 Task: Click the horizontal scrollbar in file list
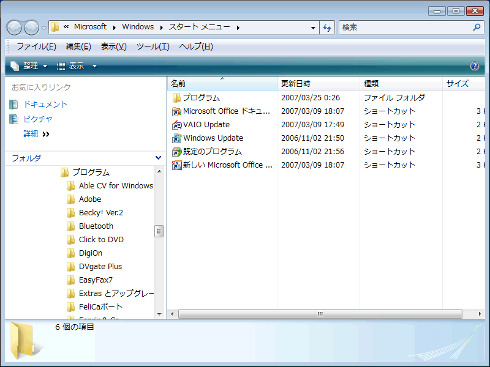tap(320, 314)
